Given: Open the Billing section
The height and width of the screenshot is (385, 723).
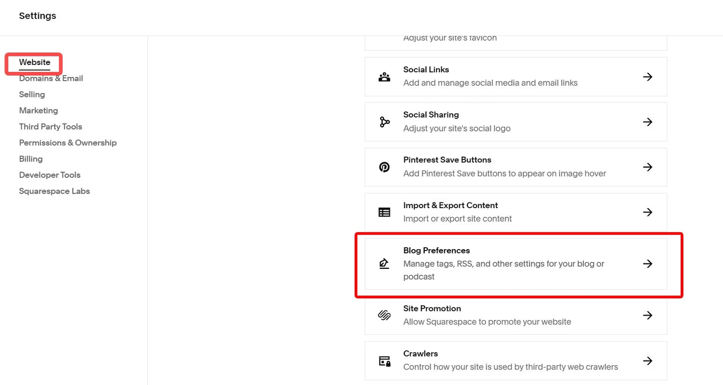Looking at the screenshot, I should 30,159.
